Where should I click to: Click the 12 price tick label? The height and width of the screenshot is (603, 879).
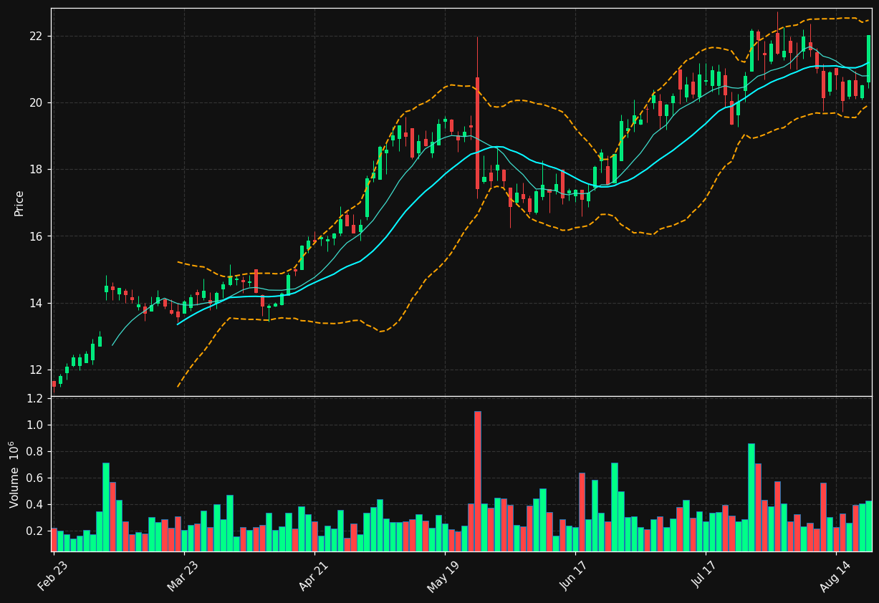pos(36,370)
